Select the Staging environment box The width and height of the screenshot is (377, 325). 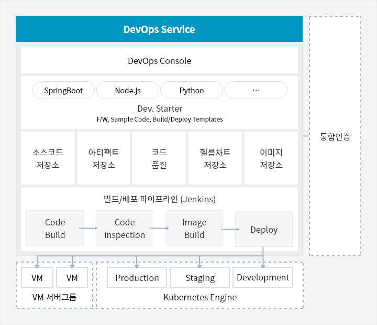[x=200, y=277]
